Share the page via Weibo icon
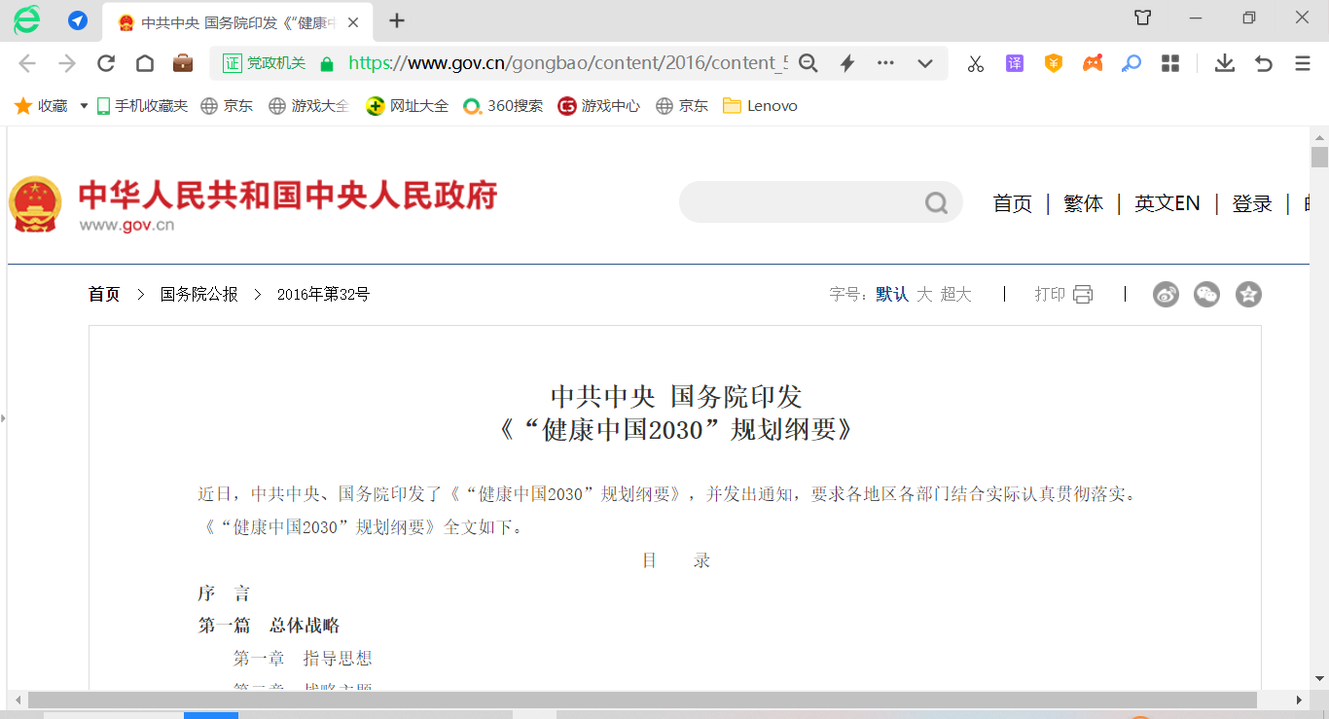1329x719 pixels. coord(1166,294)
